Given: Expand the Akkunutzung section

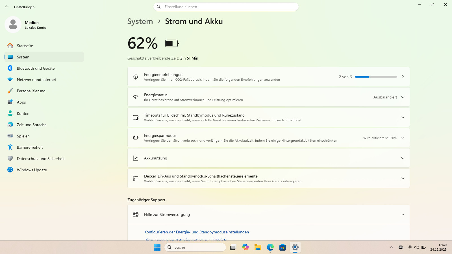Looking at the screenshot, I should pos(403,158).
